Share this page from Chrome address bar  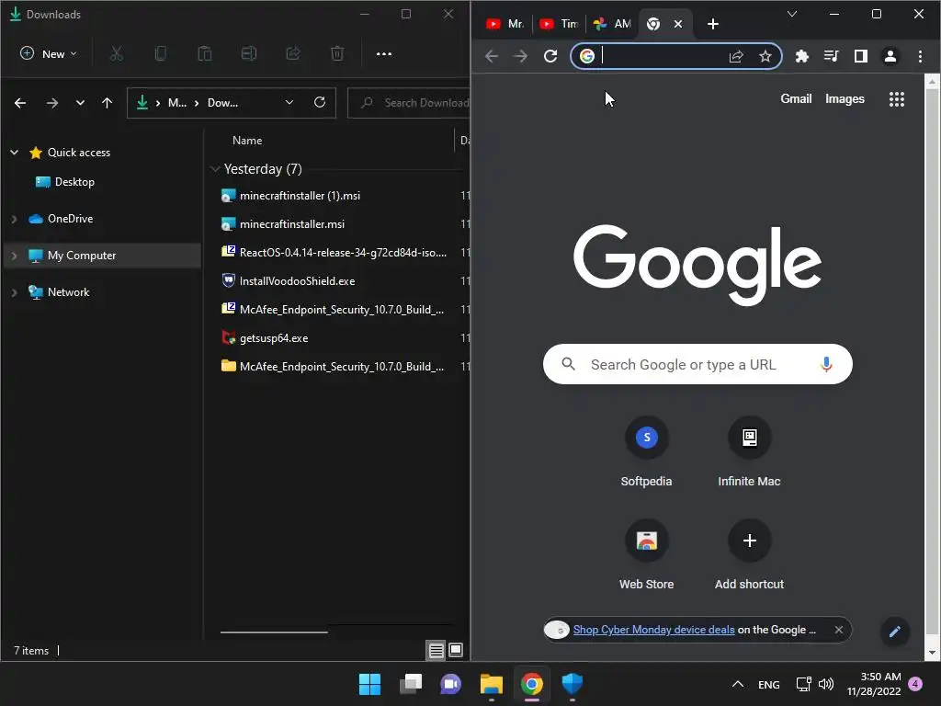point(736,56)
